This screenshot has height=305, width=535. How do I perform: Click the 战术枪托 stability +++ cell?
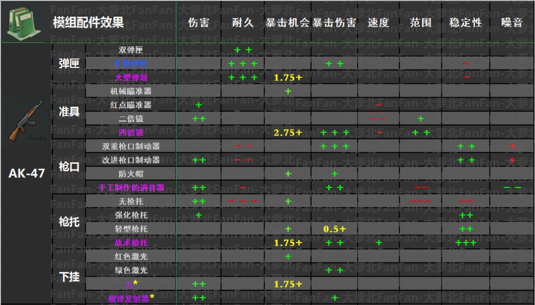pyautogui.click(x=466, y=243)
